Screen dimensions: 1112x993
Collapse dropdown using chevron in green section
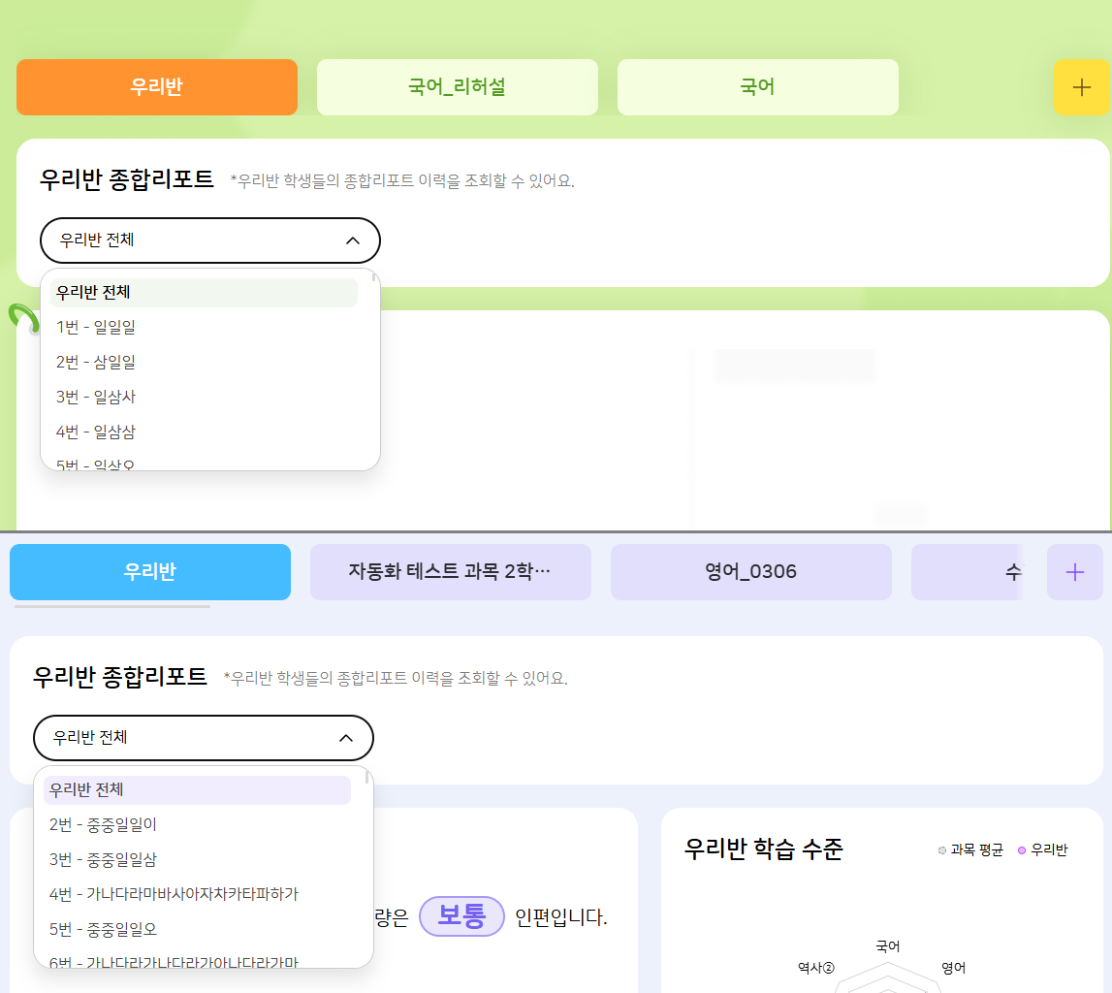point(353,240)
